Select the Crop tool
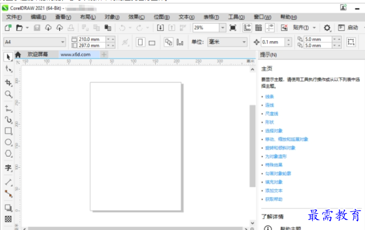This screenshot has height=230, width=365. click(x=8, y=82)
